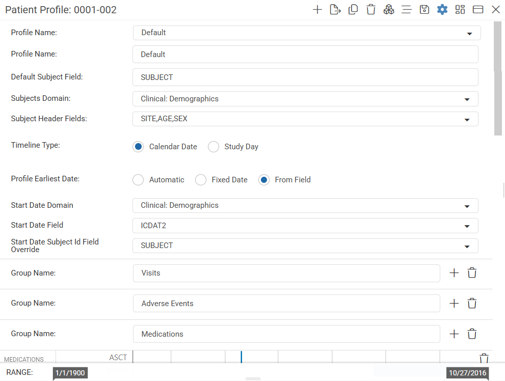The width and height of the screenshot is (505, 381).
Task: Edit the Medications group name field
Action: click(x=286, y=334)
